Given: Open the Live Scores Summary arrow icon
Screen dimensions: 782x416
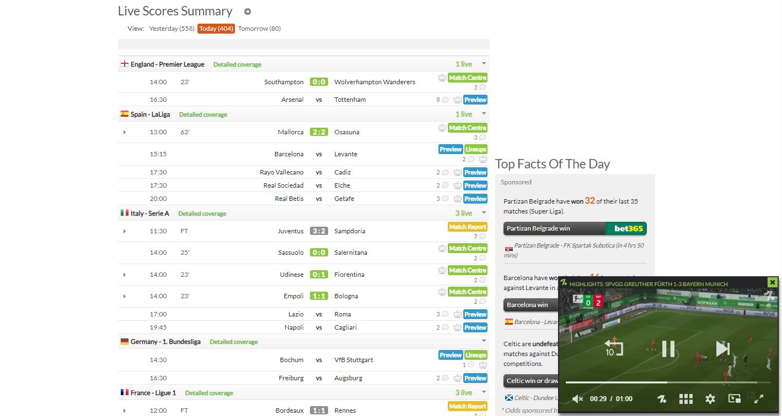Looking at the screenshot, I should coord(248,12).
